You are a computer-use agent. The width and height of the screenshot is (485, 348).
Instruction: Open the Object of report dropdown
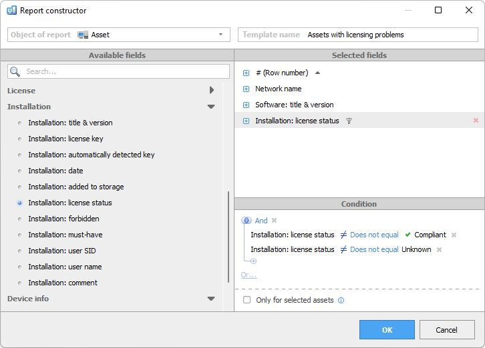pos(220,35)
